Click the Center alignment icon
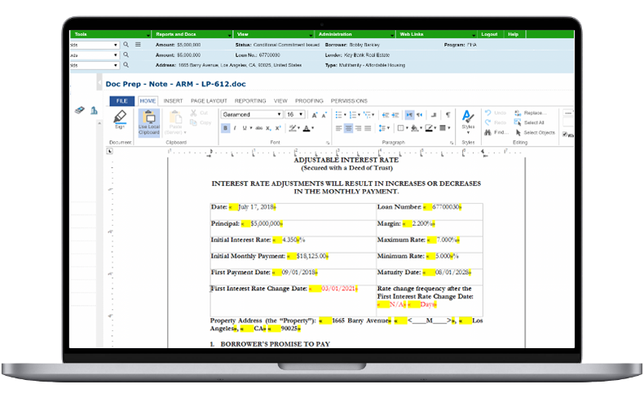Viewport: 644px width, 402px height. click(348, 129)
